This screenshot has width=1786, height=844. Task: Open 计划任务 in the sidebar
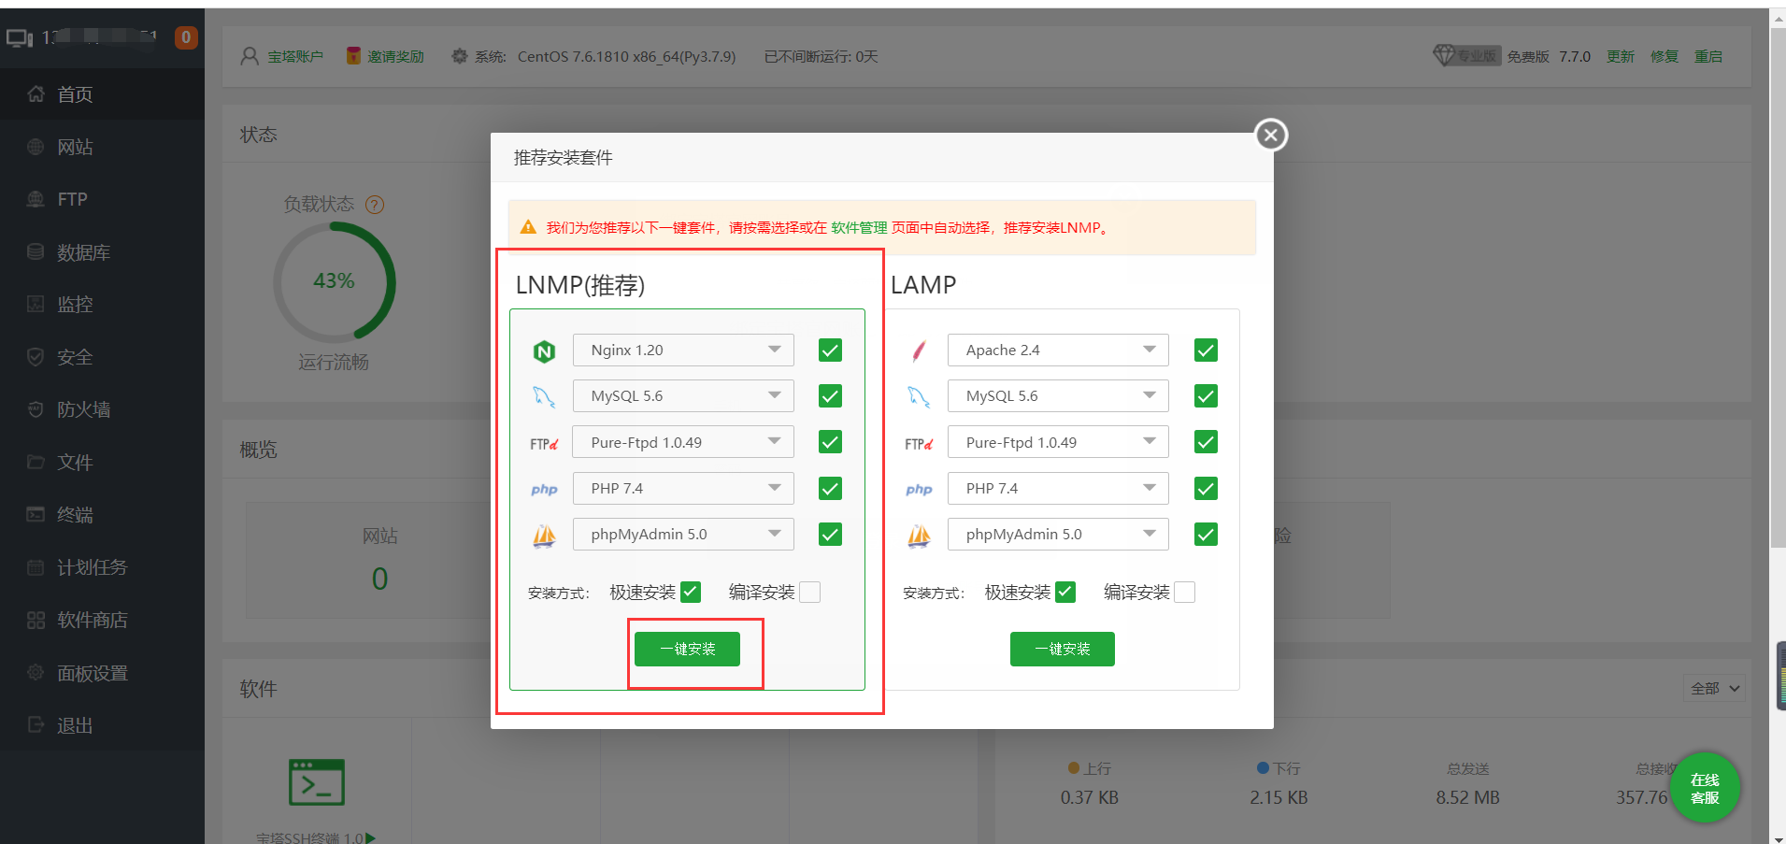[x=102, y=567]
